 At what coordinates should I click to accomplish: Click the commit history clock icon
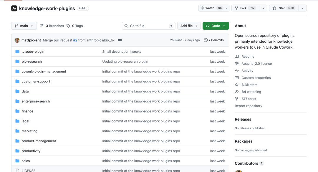(206, 40)
